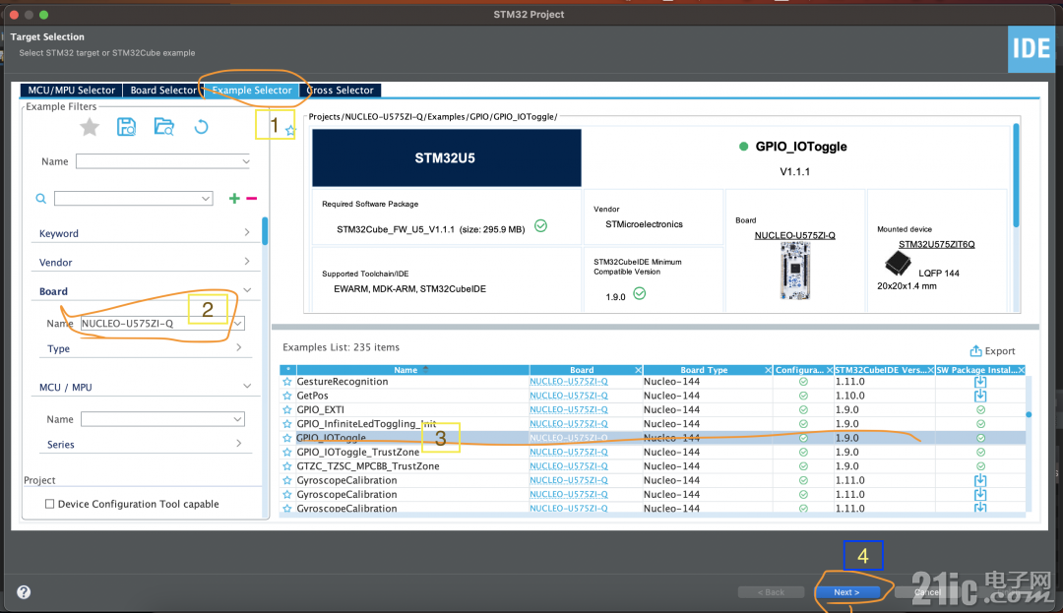Select the Example Selector tab
This screenshot has width=1063, height=613.
click(x=252, y=91)
